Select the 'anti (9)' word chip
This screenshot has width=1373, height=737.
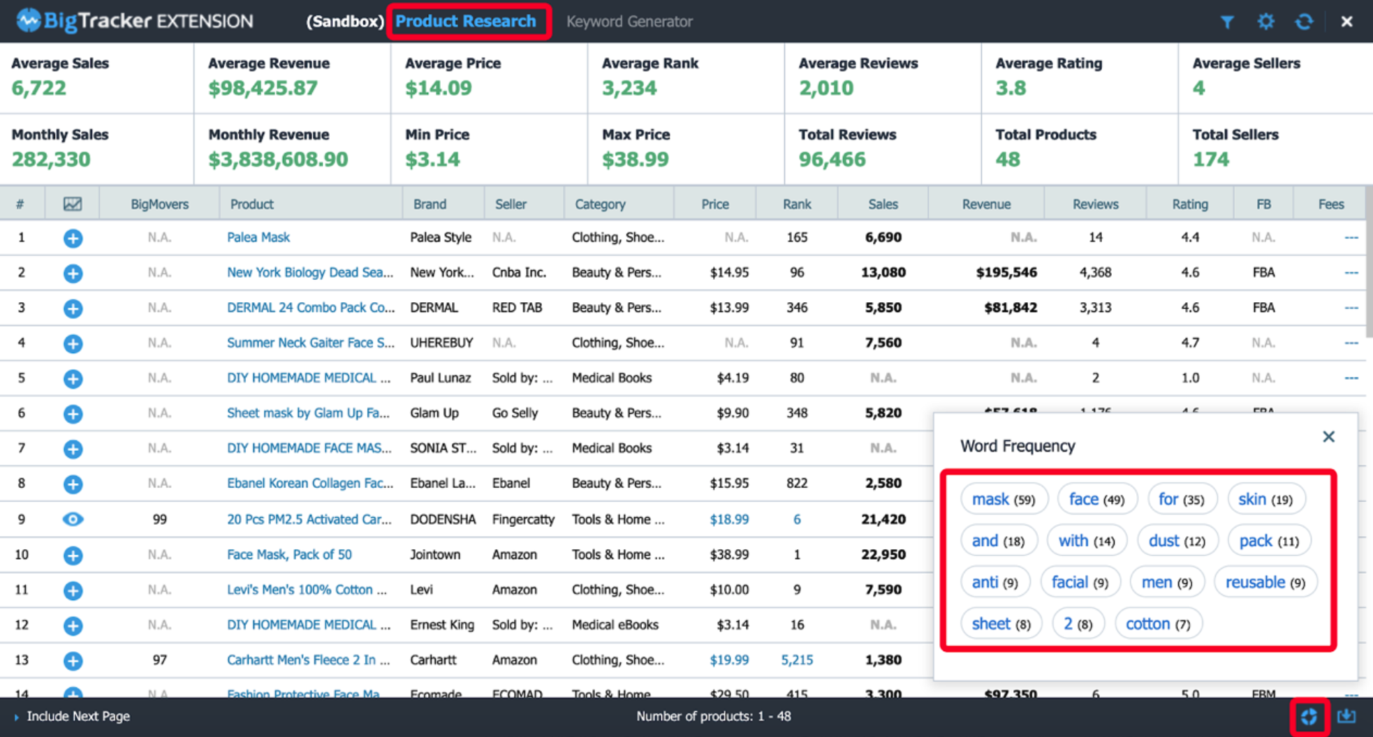tap(995, 582)
